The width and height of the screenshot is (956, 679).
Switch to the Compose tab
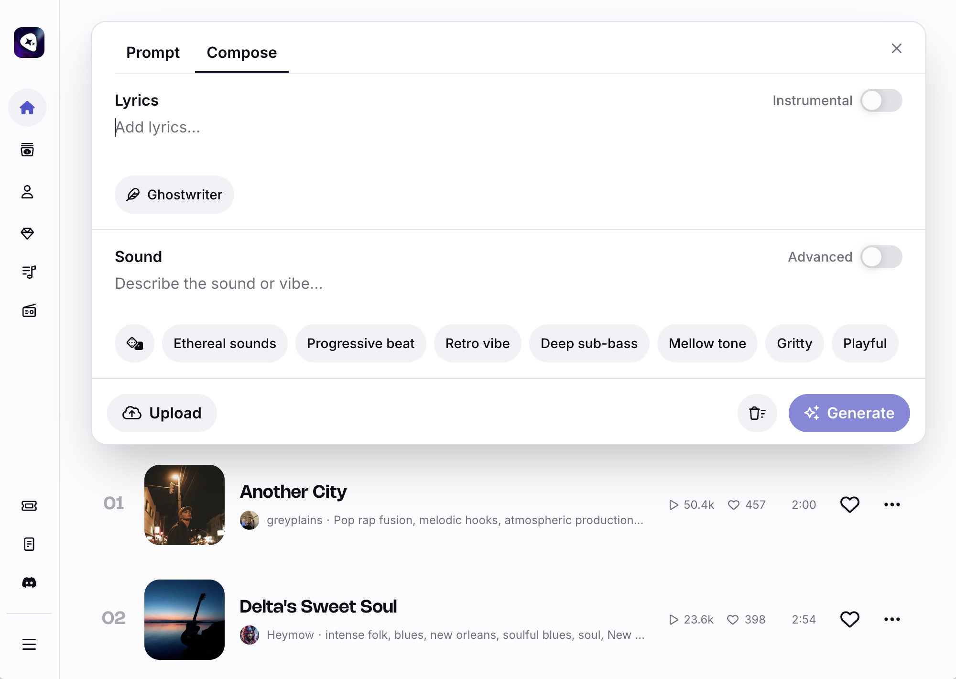coord(241,52)
